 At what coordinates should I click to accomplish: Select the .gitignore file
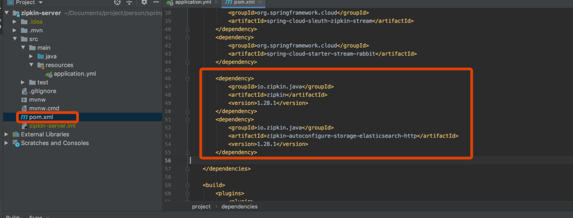coord(43,91)
